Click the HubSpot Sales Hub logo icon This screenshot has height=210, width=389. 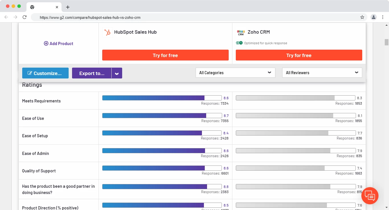coord(107,33)
